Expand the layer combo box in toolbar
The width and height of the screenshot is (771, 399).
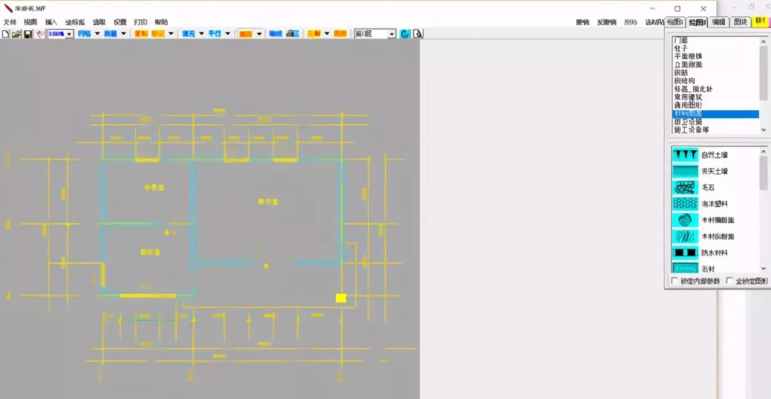pyautogui.click(x=391, y=34)
